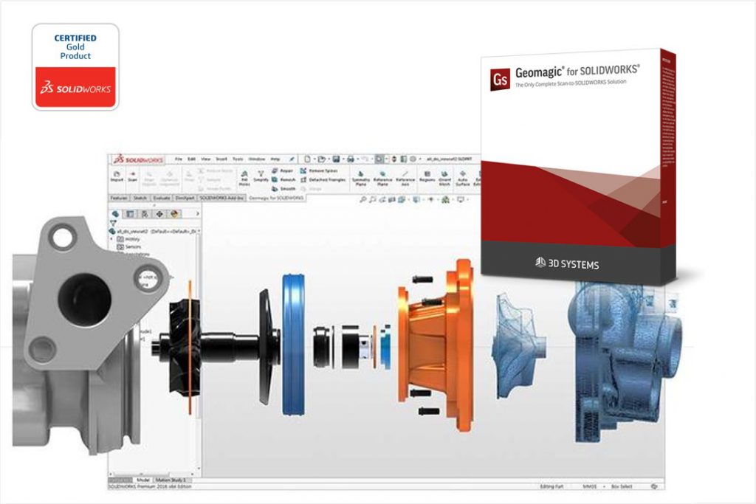The image size is (756, 504).
Task: Switch to the Evaluate tab
Action: tap(162, 198)
